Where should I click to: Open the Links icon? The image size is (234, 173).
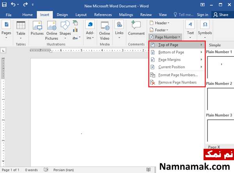[x=119, y=25]
